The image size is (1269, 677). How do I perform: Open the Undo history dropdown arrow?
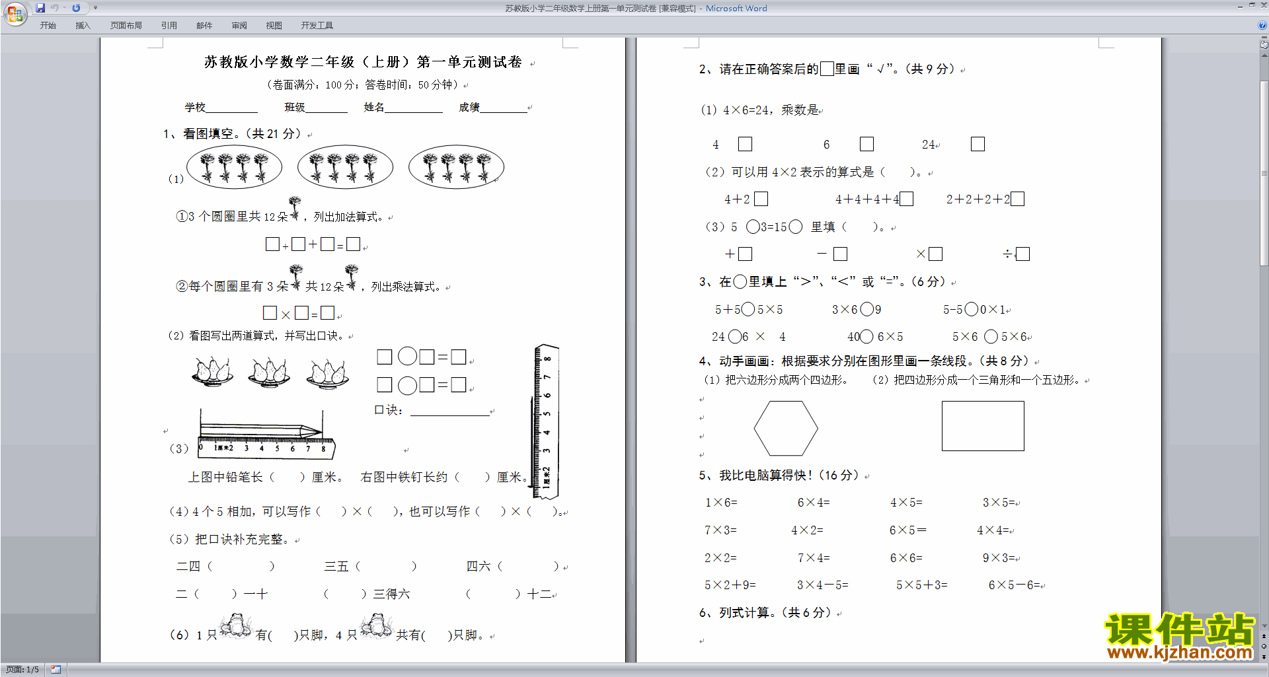[x=64, y=8]
